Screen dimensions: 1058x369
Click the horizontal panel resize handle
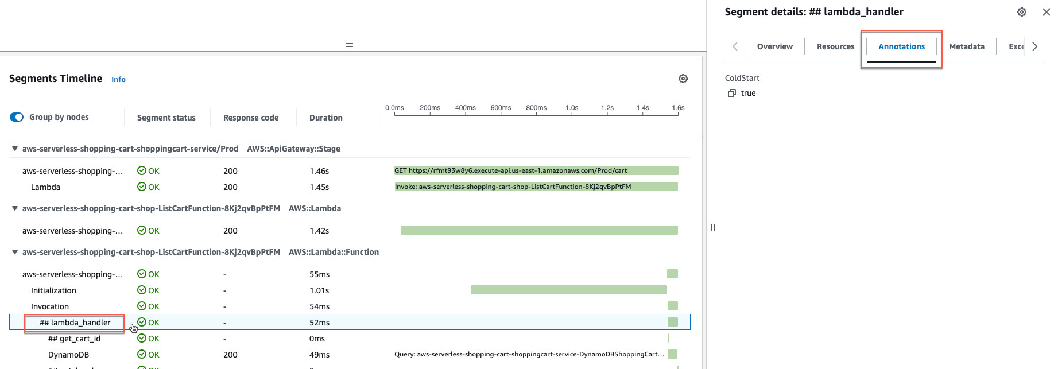pos(350,45)
